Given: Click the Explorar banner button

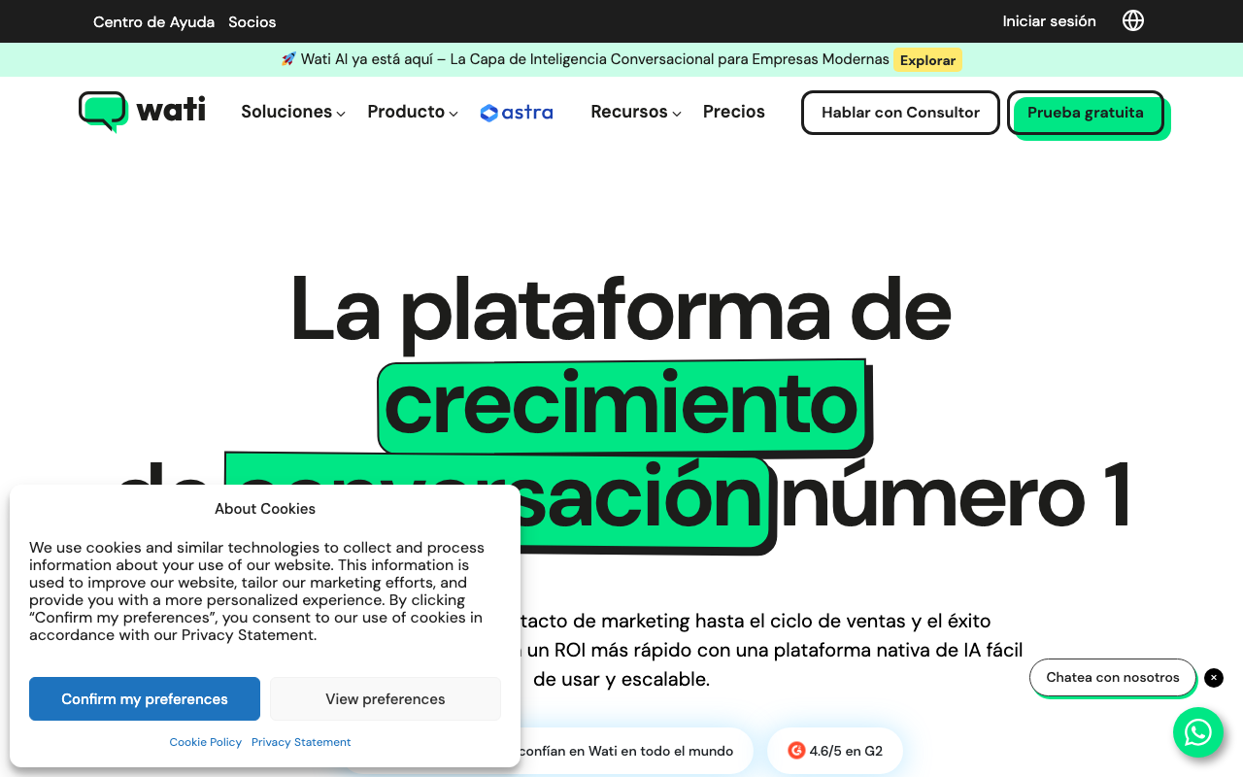Looking at the screenshot, I should pyautogui.click(x=927, y=60).
